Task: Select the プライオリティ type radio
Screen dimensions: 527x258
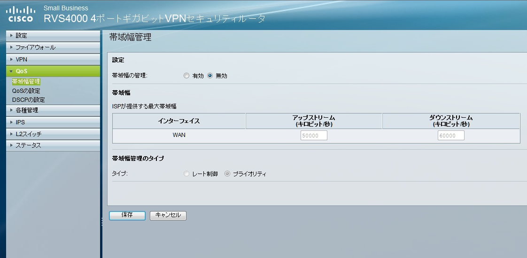Action: [227, 174]
